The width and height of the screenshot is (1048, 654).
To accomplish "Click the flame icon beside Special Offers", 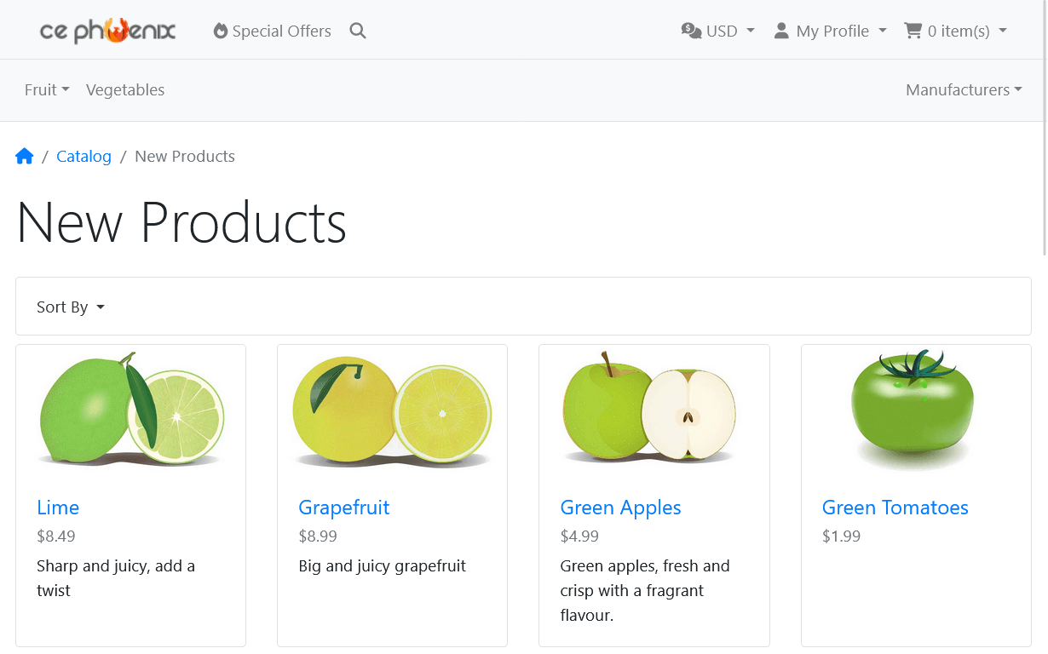I will point(221,32).
